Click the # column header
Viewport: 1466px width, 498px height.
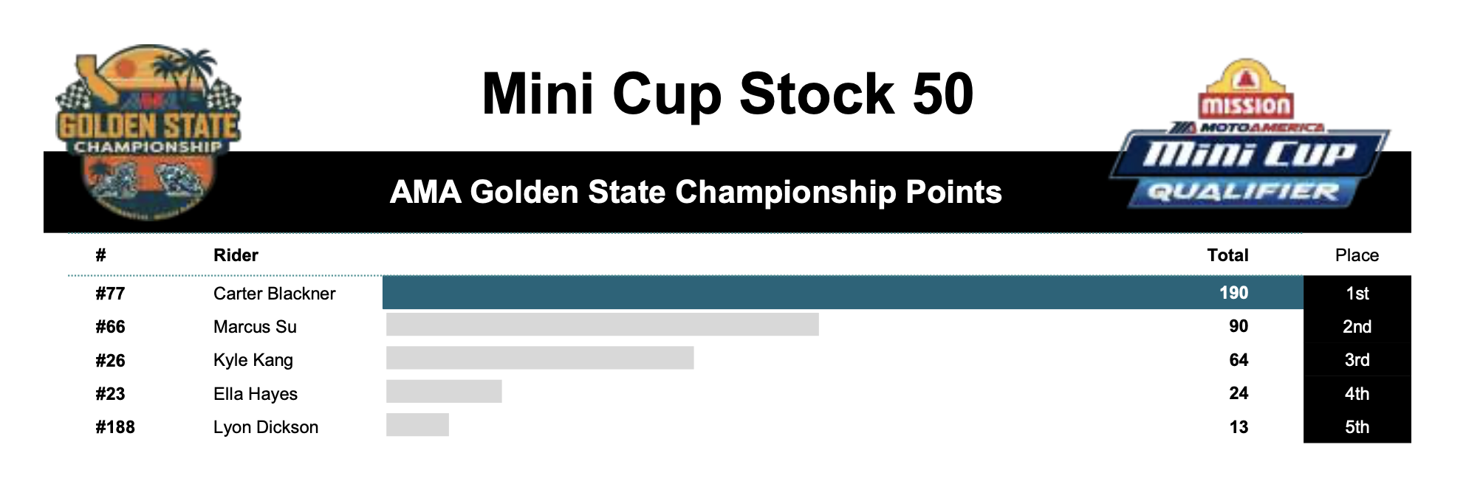coord(100,255)
